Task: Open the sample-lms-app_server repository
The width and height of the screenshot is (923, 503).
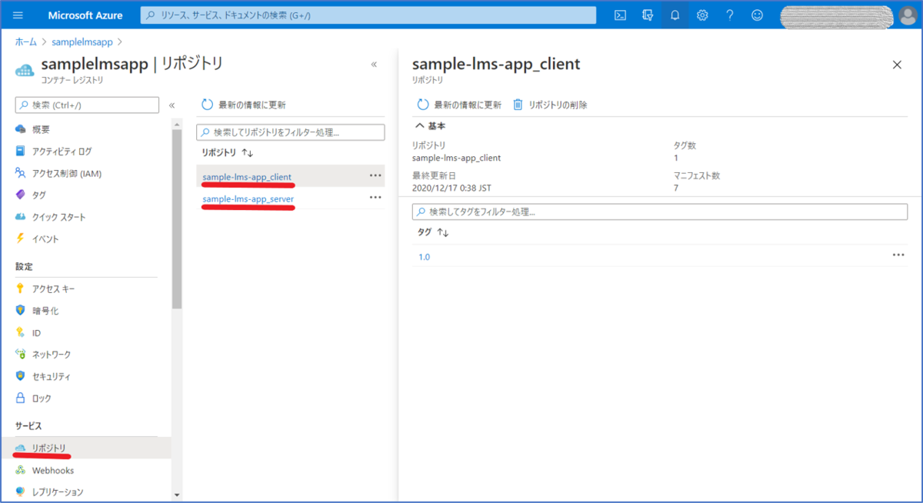Action: [248, 199]
